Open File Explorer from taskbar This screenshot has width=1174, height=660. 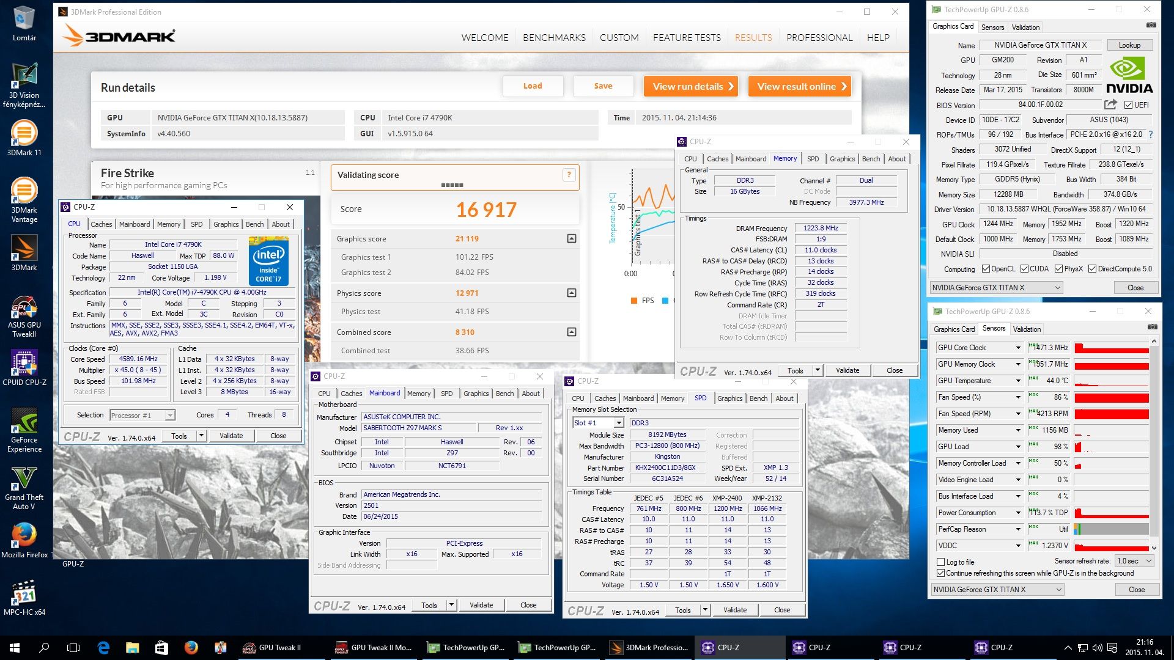pyautogui.click(x=132, y=647)
